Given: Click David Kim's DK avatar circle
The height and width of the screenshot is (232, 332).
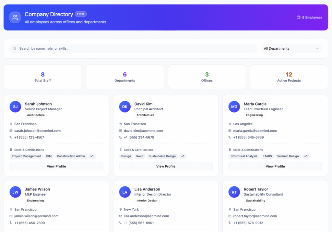Looking at the screenshot, I should (x=125, y=107).
